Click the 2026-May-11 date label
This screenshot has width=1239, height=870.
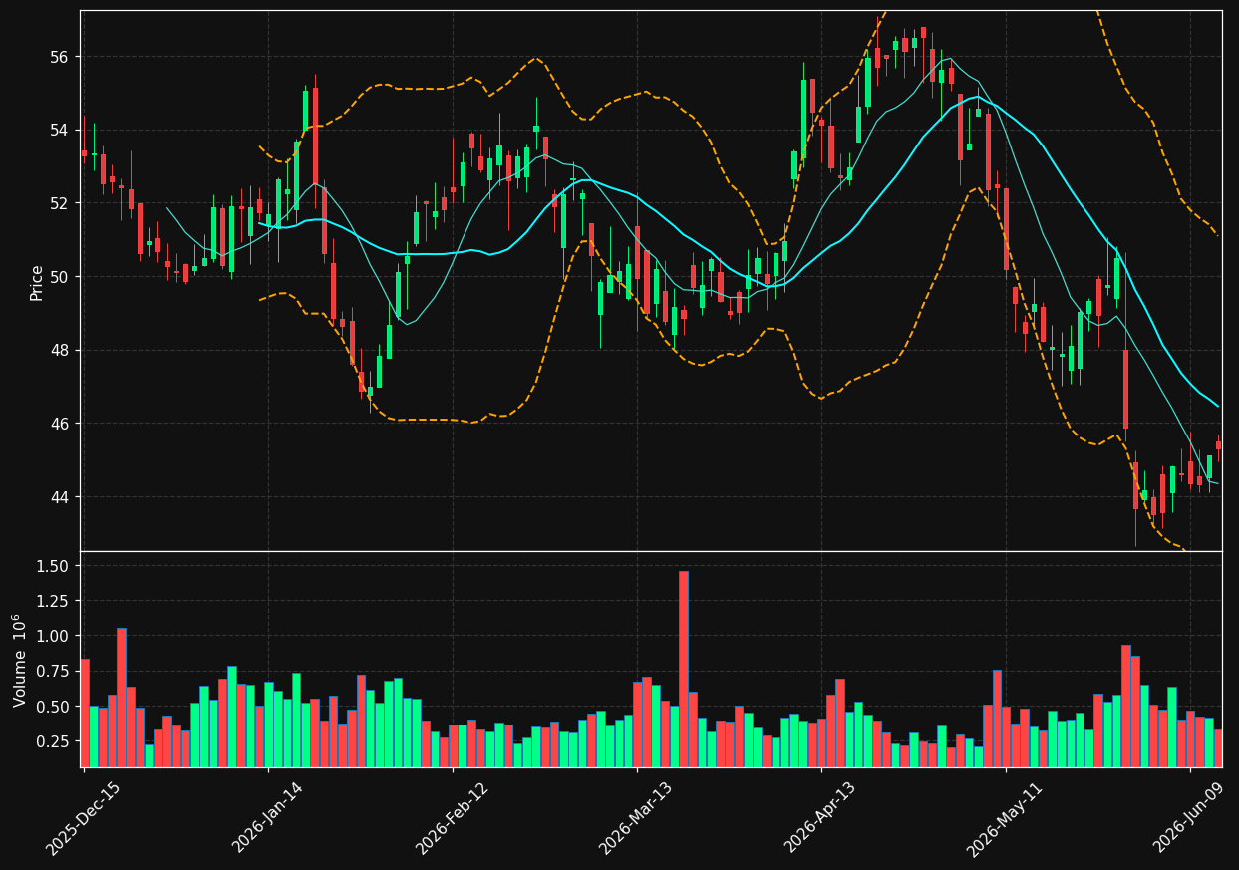1004,818
